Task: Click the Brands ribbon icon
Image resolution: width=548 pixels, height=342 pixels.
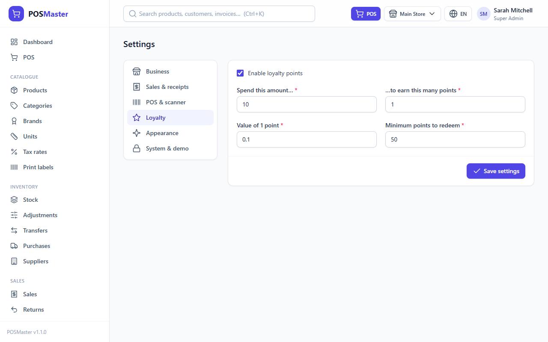Action: [x=14, y=121]
